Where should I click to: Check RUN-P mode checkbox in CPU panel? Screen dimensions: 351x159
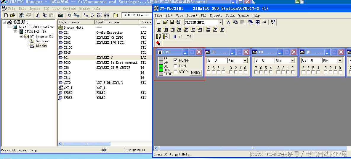(175, 60)
